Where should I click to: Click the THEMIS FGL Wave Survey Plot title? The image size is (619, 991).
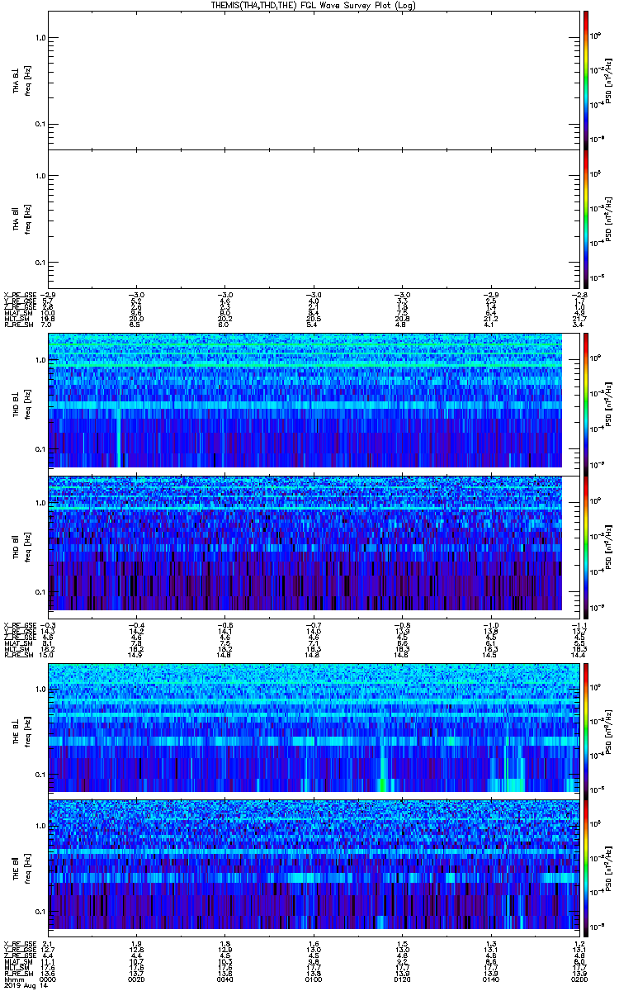pos(313,5)
